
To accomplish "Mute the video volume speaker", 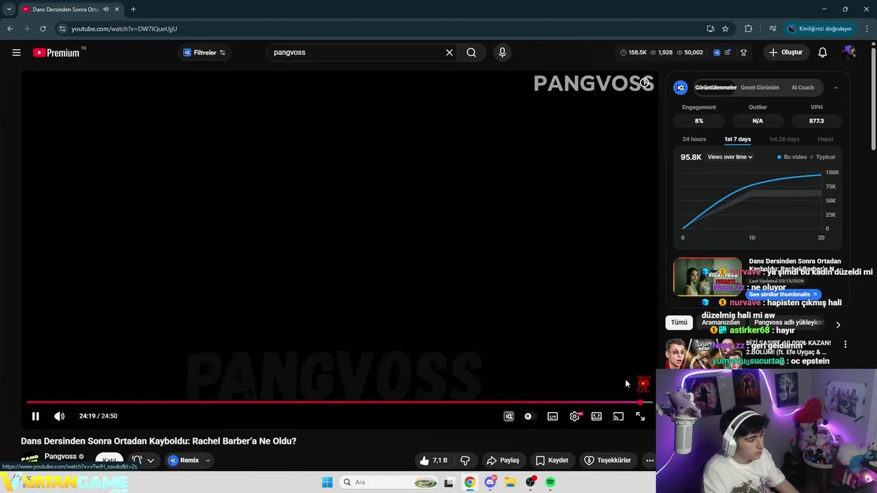I will click(60, 416).
